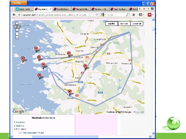Click the westernmost red map marker

point(23,59)
